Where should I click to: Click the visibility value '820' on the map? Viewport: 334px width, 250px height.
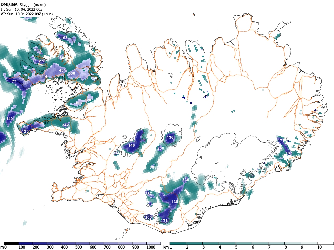[88, 100]
